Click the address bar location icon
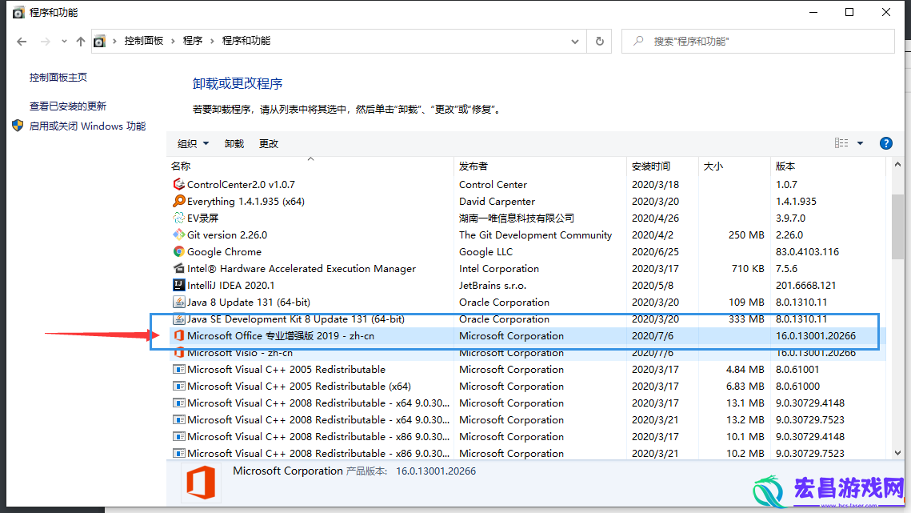This screenshot has width=911, height=513. 100,42
